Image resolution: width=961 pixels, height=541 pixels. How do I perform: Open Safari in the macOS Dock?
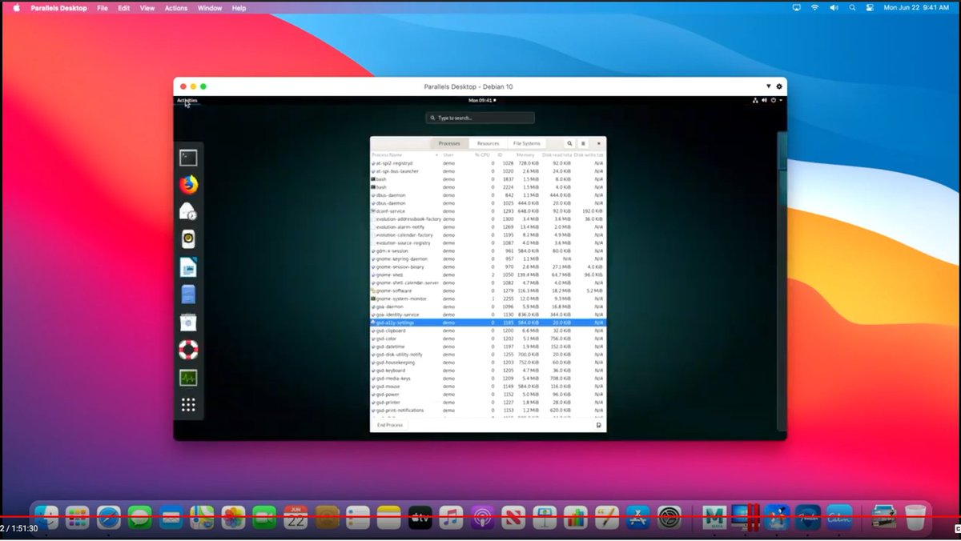[x=109, y=517]
